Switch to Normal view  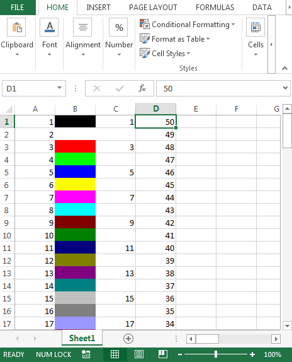(x=115, y=354)
